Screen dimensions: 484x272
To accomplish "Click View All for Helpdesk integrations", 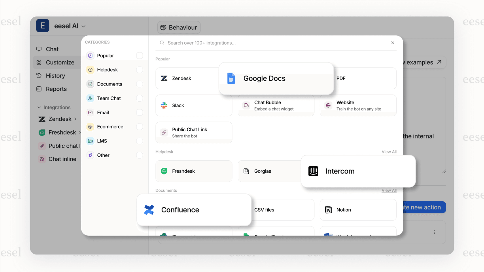I will click(x=389, y=152).
